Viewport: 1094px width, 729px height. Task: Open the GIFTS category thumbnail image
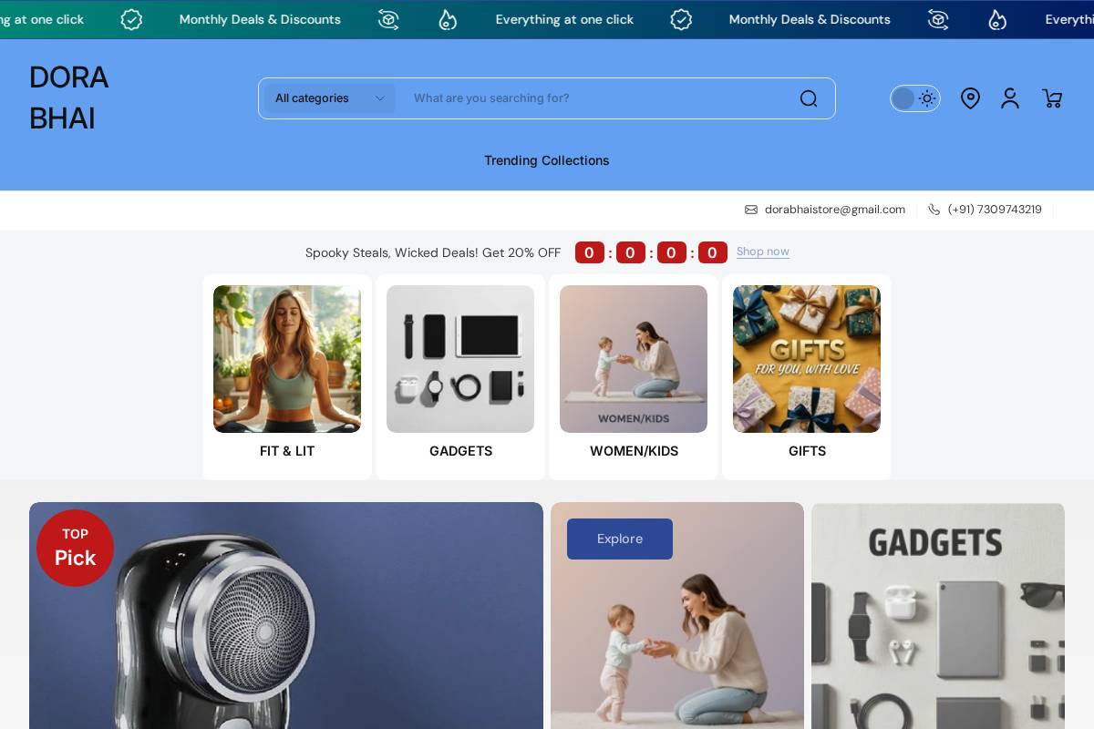[807, 359]
